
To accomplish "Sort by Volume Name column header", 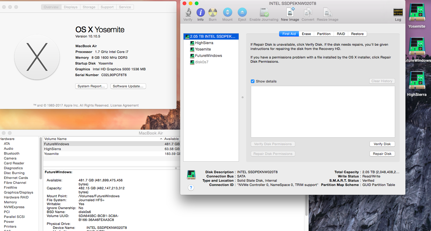I will click(x=103, y=139).
